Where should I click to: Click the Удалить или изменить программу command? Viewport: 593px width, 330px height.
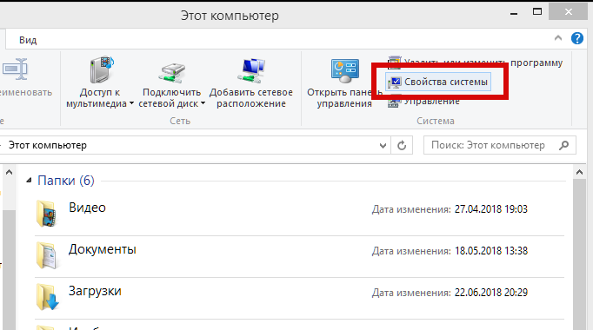(476, 63)
